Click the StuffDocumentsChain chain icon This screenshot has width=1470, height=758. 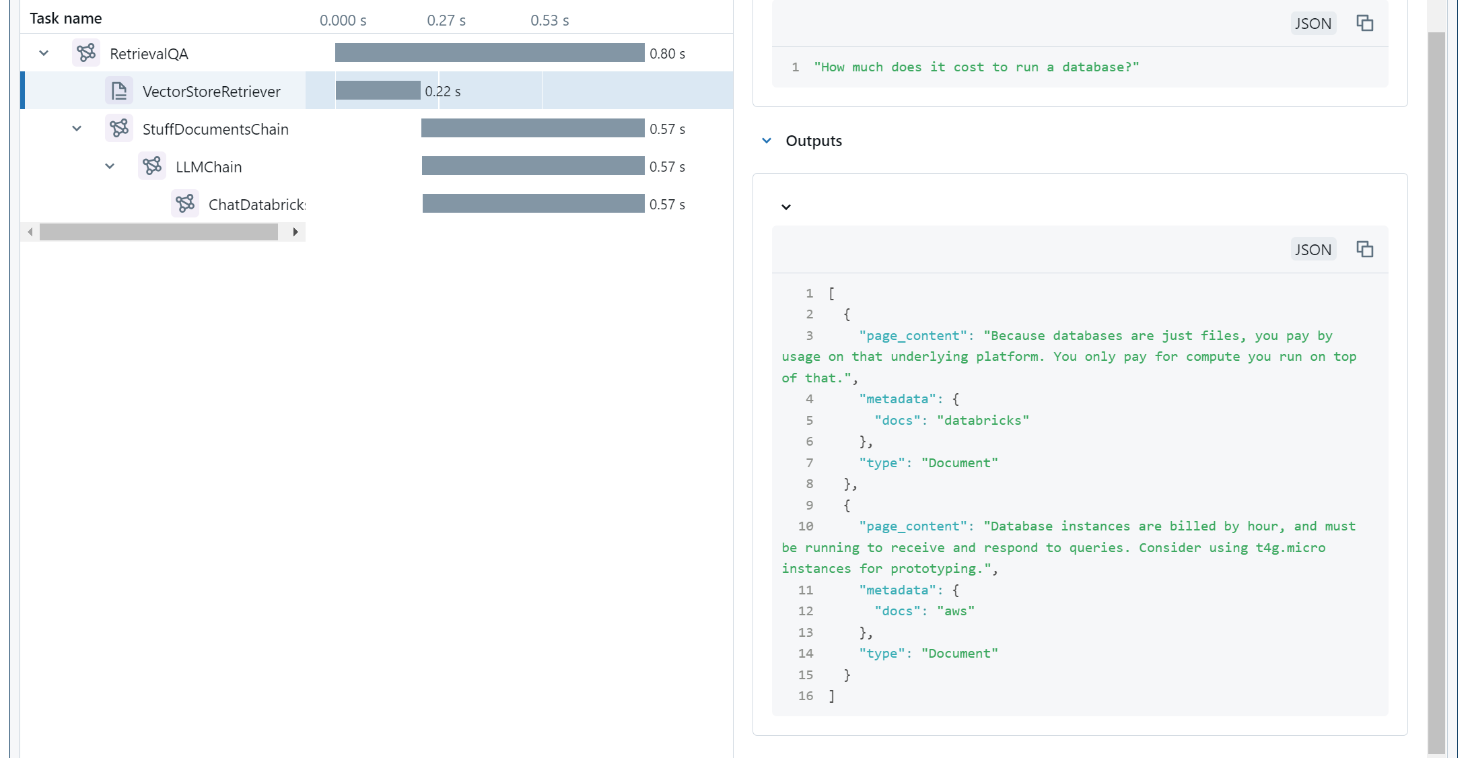pyautogui.click(x=119, y=129)
